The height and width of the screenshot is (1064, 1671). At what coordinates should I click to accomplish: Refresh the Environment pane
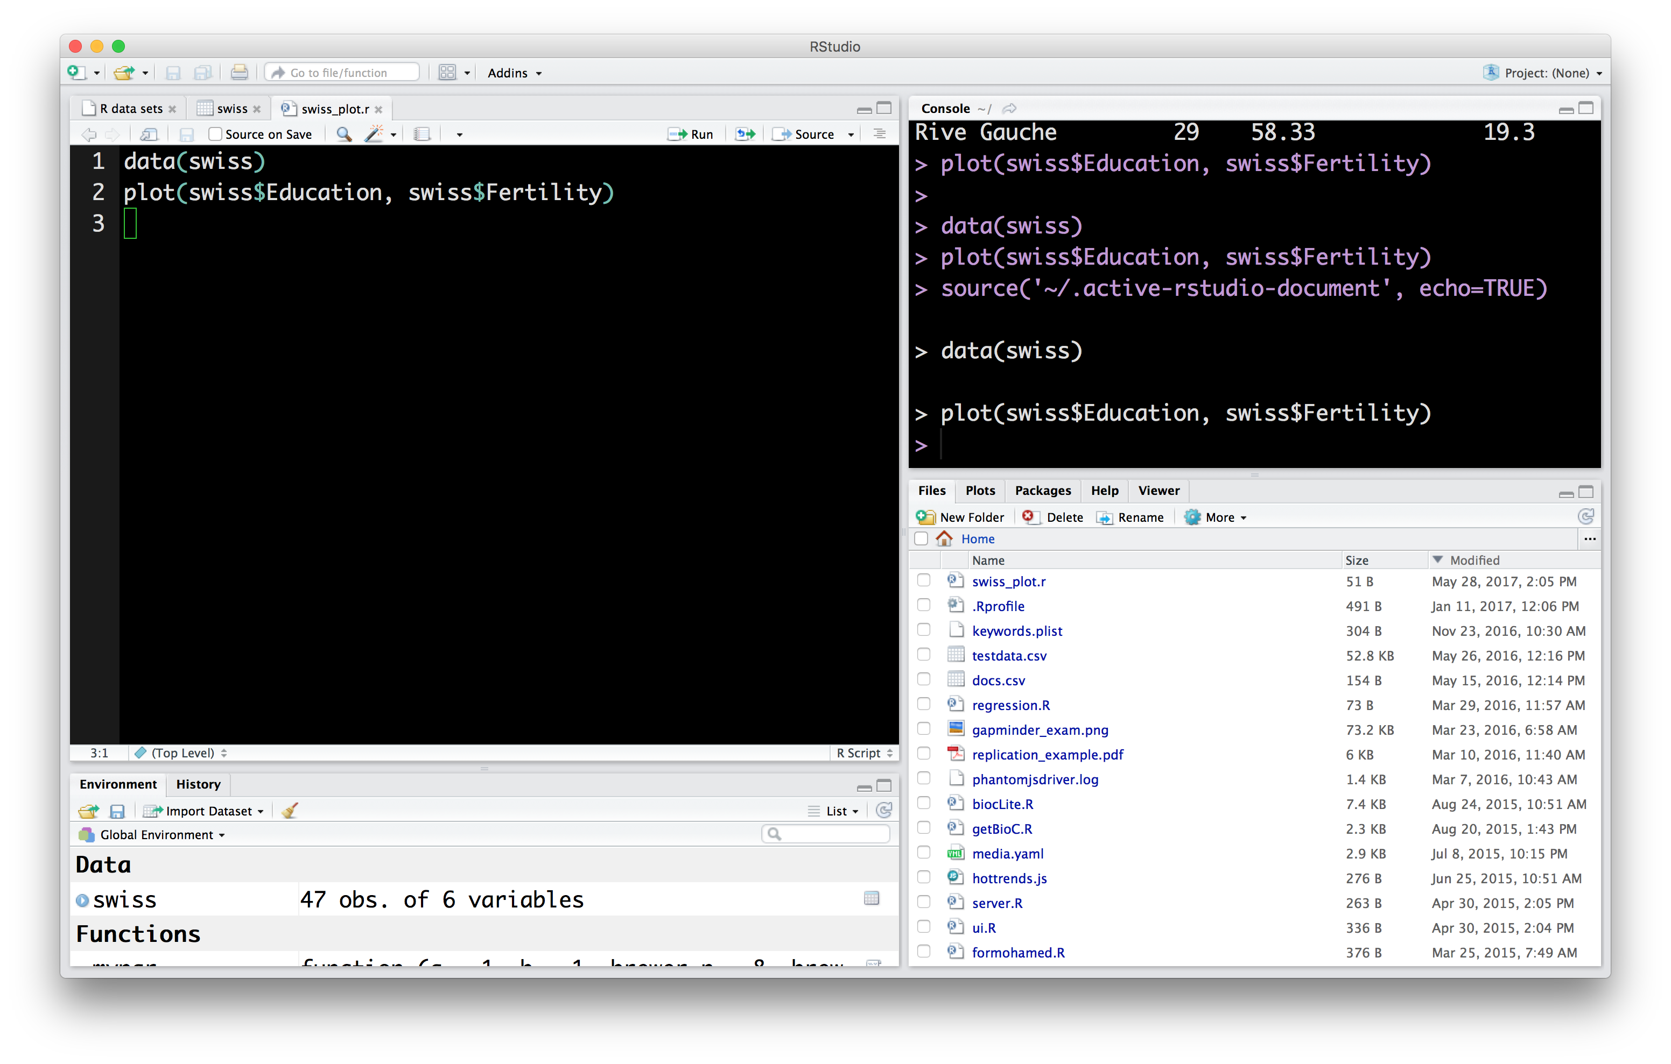pos(884,810)
